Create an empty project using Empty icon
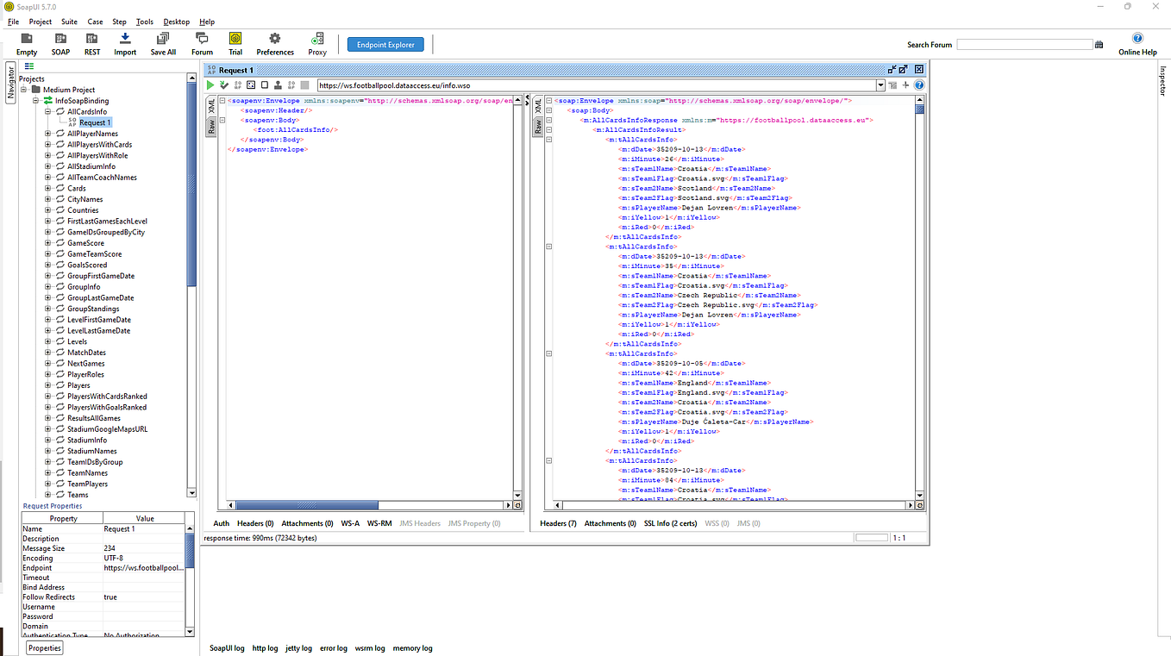Screen dimensions: 1171x656 26,40
